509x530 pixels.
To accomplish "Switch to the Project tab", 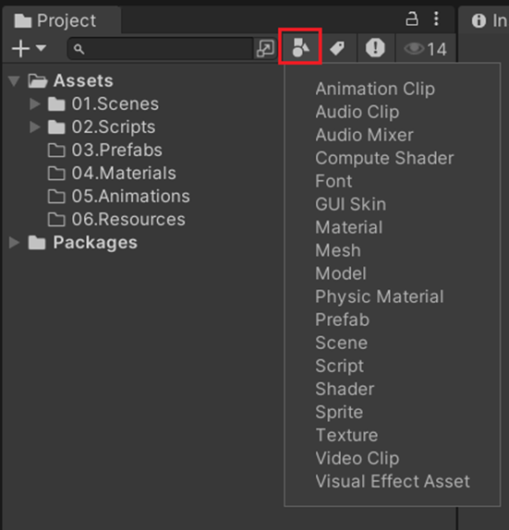I will (x=61, y=20).
